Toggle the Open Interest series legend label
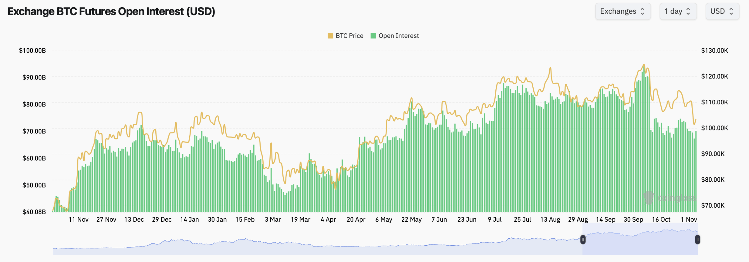Viewport: 749px width, 262px height. (398, 36)
